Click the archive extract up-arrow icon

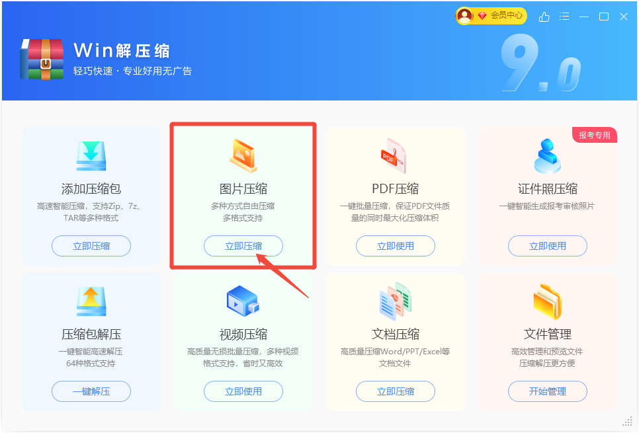(91, 301)
